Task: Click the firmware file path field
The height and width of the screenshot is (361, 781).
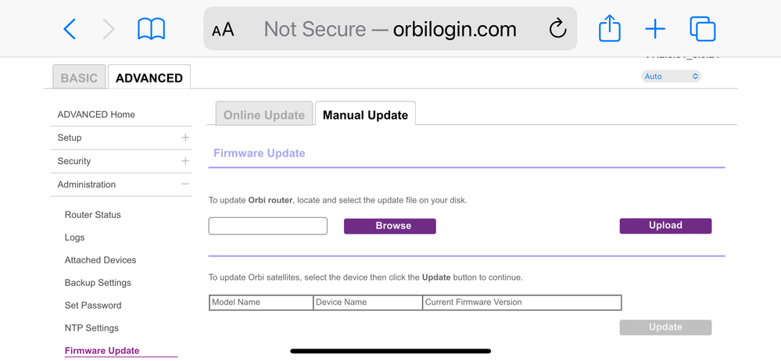Action: tap(267, 226)
